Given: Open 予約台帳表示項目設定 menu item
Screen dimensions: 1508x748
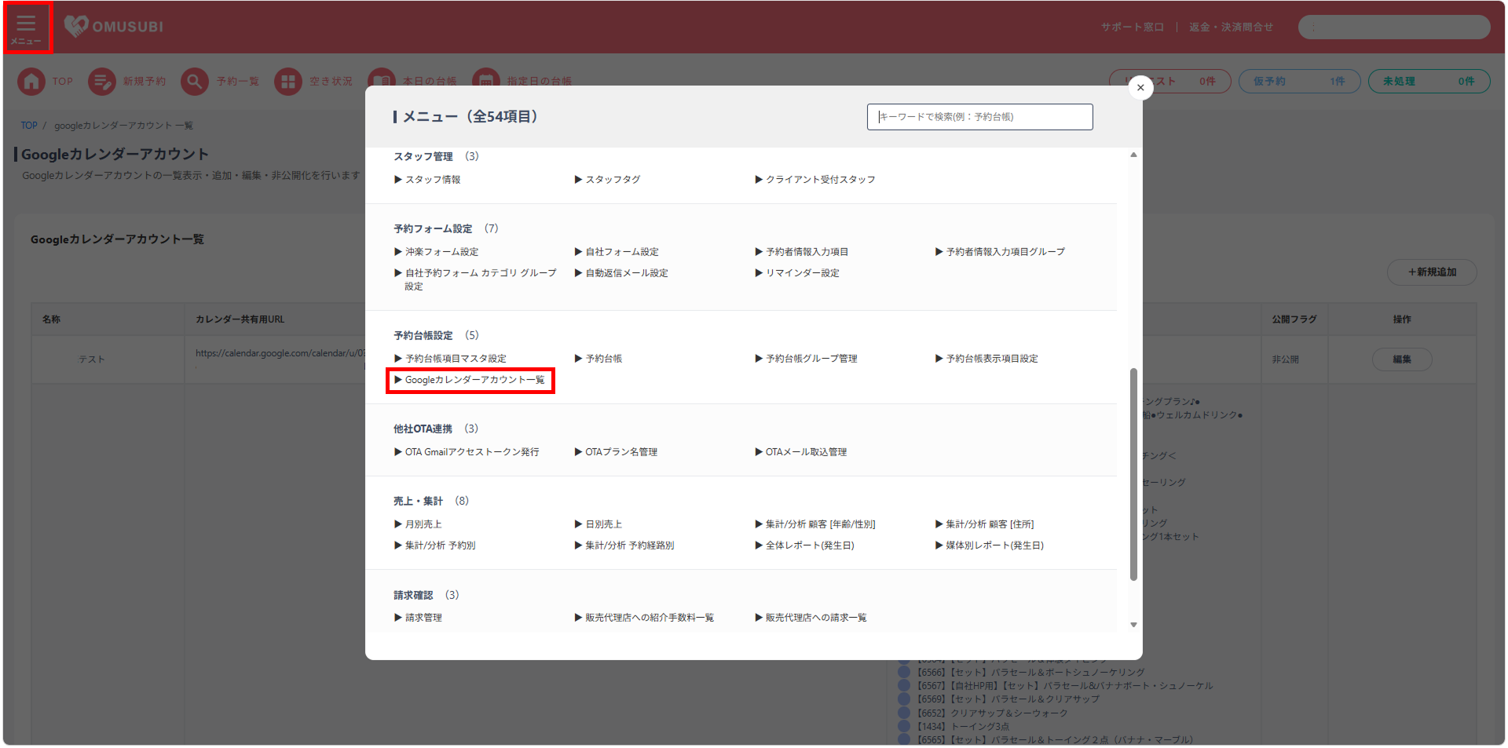Looking at the screenshot, I should 986,359.
